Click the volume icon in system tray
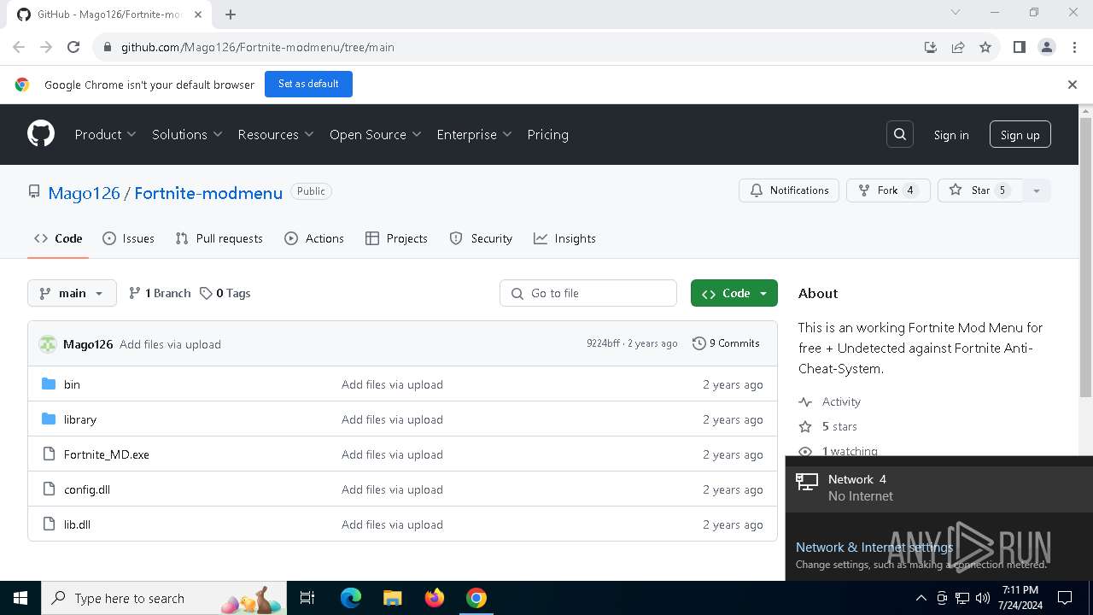The image size is (1093, 615). pyautogui.click(x=982, y=598)
